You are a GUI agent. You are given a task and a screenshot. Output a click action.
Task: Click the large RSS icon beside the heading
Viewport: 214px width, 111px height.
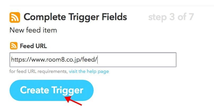(15, 17)
